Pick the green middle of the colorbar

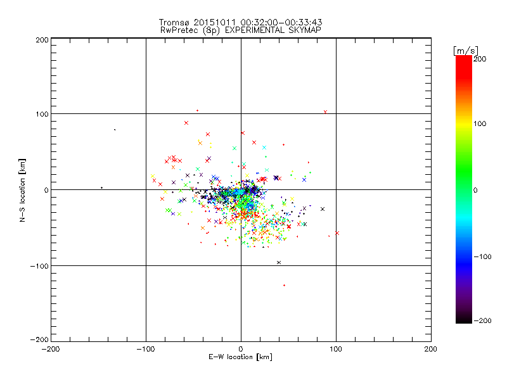464,189
